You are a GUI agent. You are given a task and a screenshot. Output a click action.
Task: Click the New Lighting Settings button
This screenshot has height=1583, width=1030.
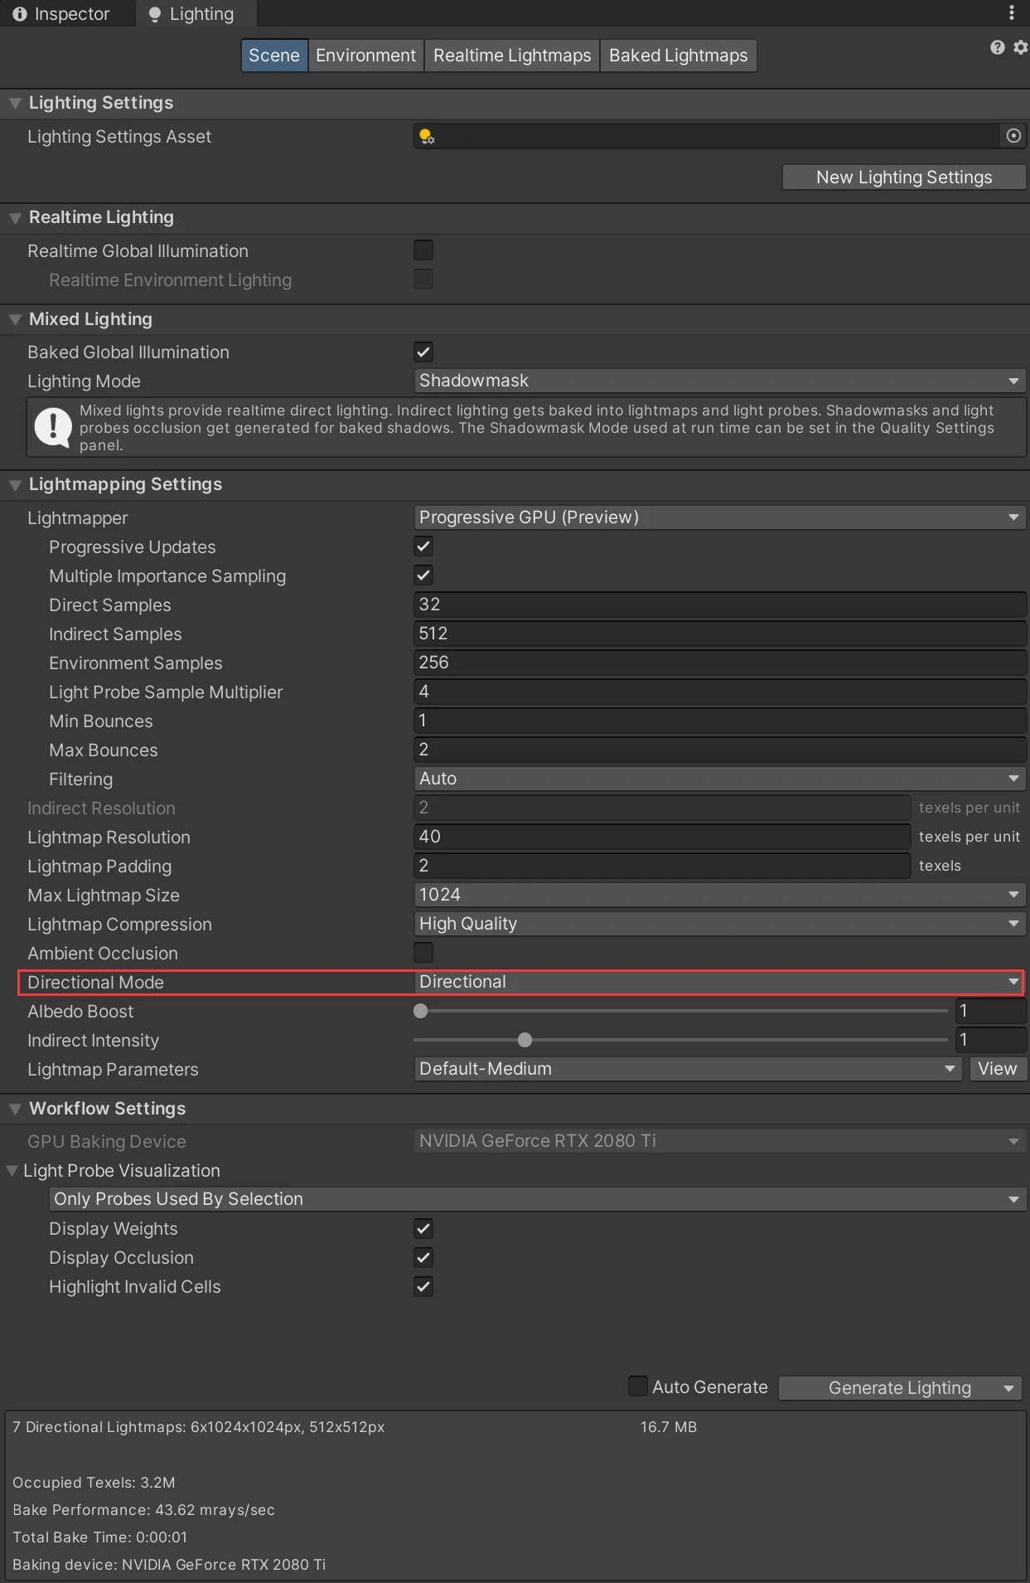[x=904, y=177]
